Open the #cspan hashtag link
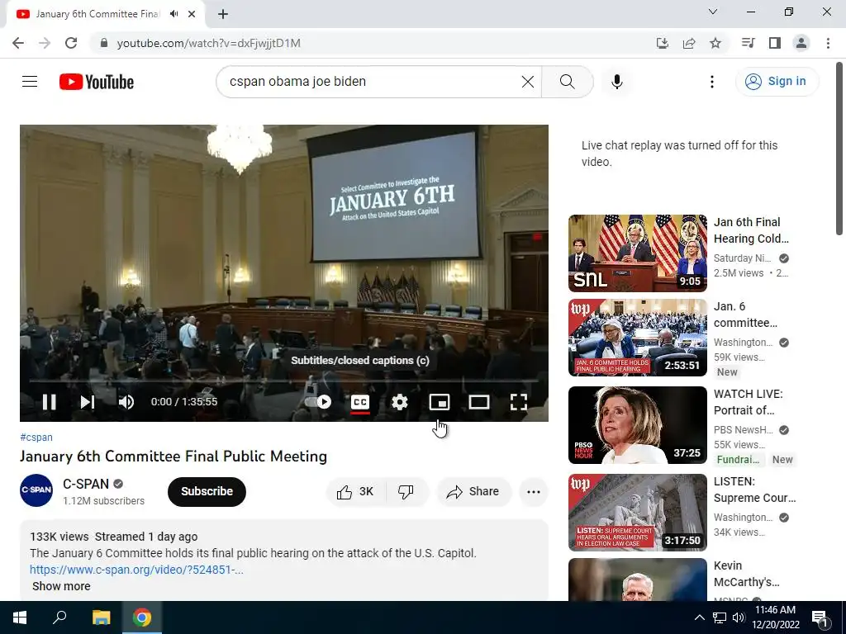 pos(36,438)
